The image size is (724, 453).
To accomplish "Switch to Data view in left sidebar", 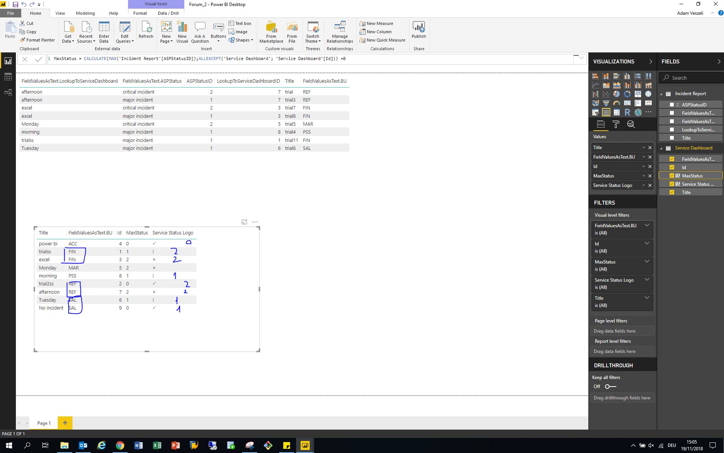I will click(8, 77).
